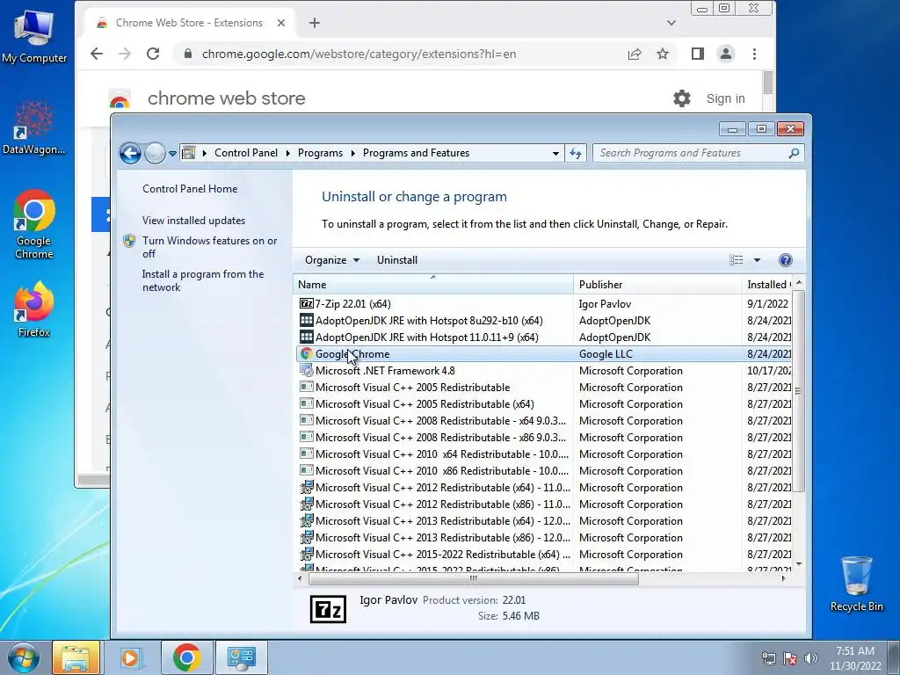
Task: Open a new Chrome tab
Action: [315, 23]
